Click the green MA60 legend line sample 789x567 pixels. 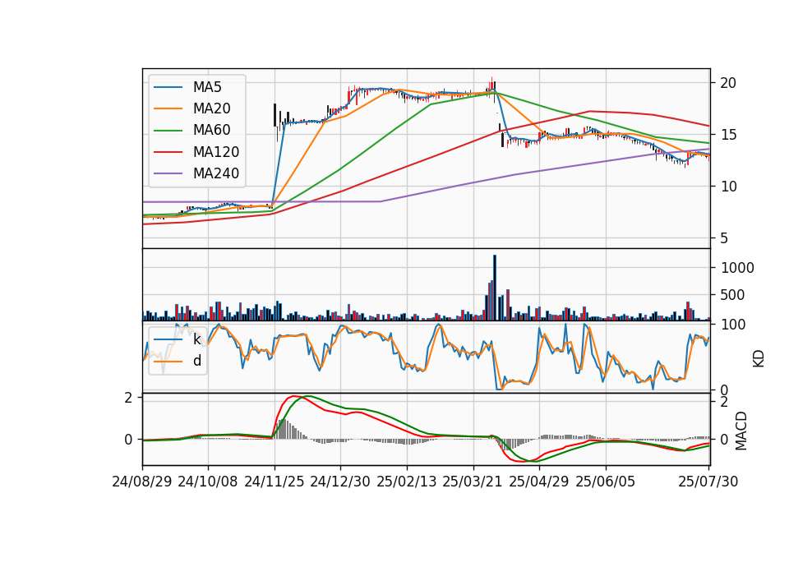tap(168, 131)
